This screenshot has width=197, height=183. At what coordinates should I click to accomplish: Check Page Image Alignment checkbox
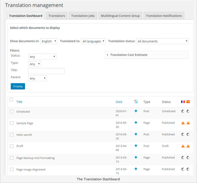[x=12, y=169]
